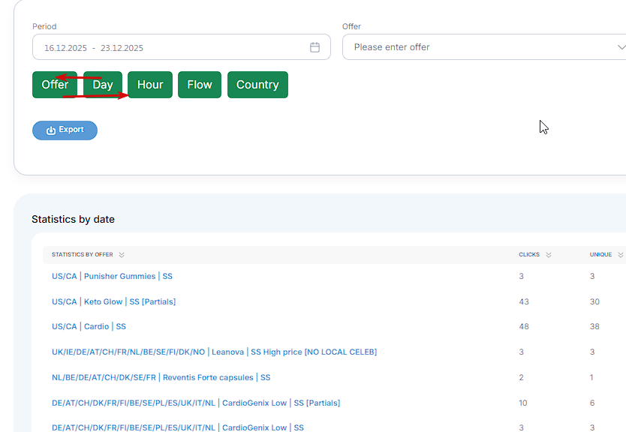
Task: Open Leanova SS High price offer
Action: pyautogui.click(x=215, y=352)
